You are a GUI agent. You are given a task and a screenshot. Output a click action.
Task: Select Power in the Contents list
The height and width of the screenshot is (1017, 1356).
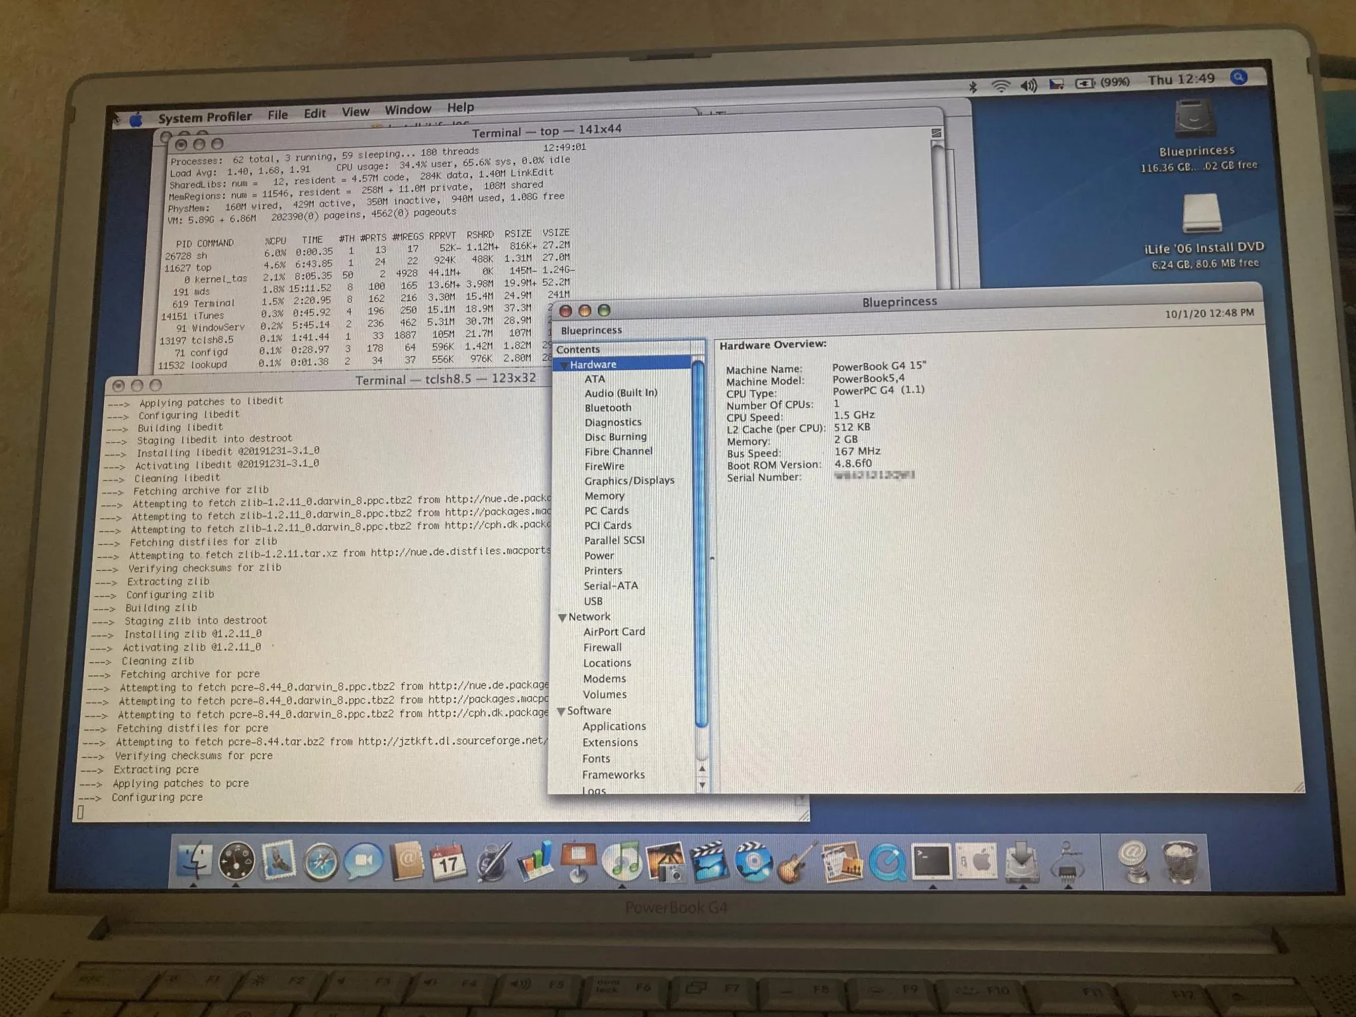coord(599,556)
